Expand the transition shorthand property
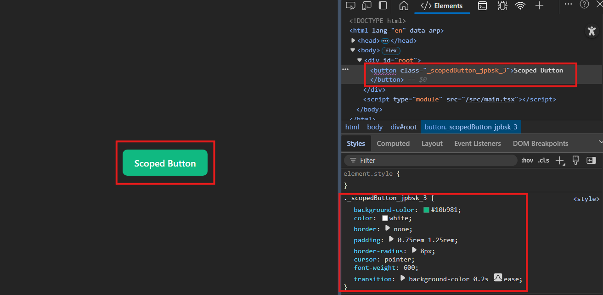Viewport: 603px width, 295px height. (403, 278)
